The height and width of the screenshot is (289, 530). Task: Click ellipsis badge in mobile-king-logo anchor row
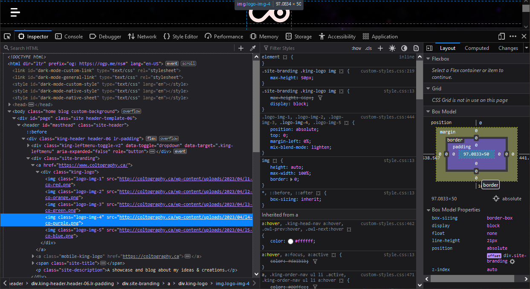188,256
